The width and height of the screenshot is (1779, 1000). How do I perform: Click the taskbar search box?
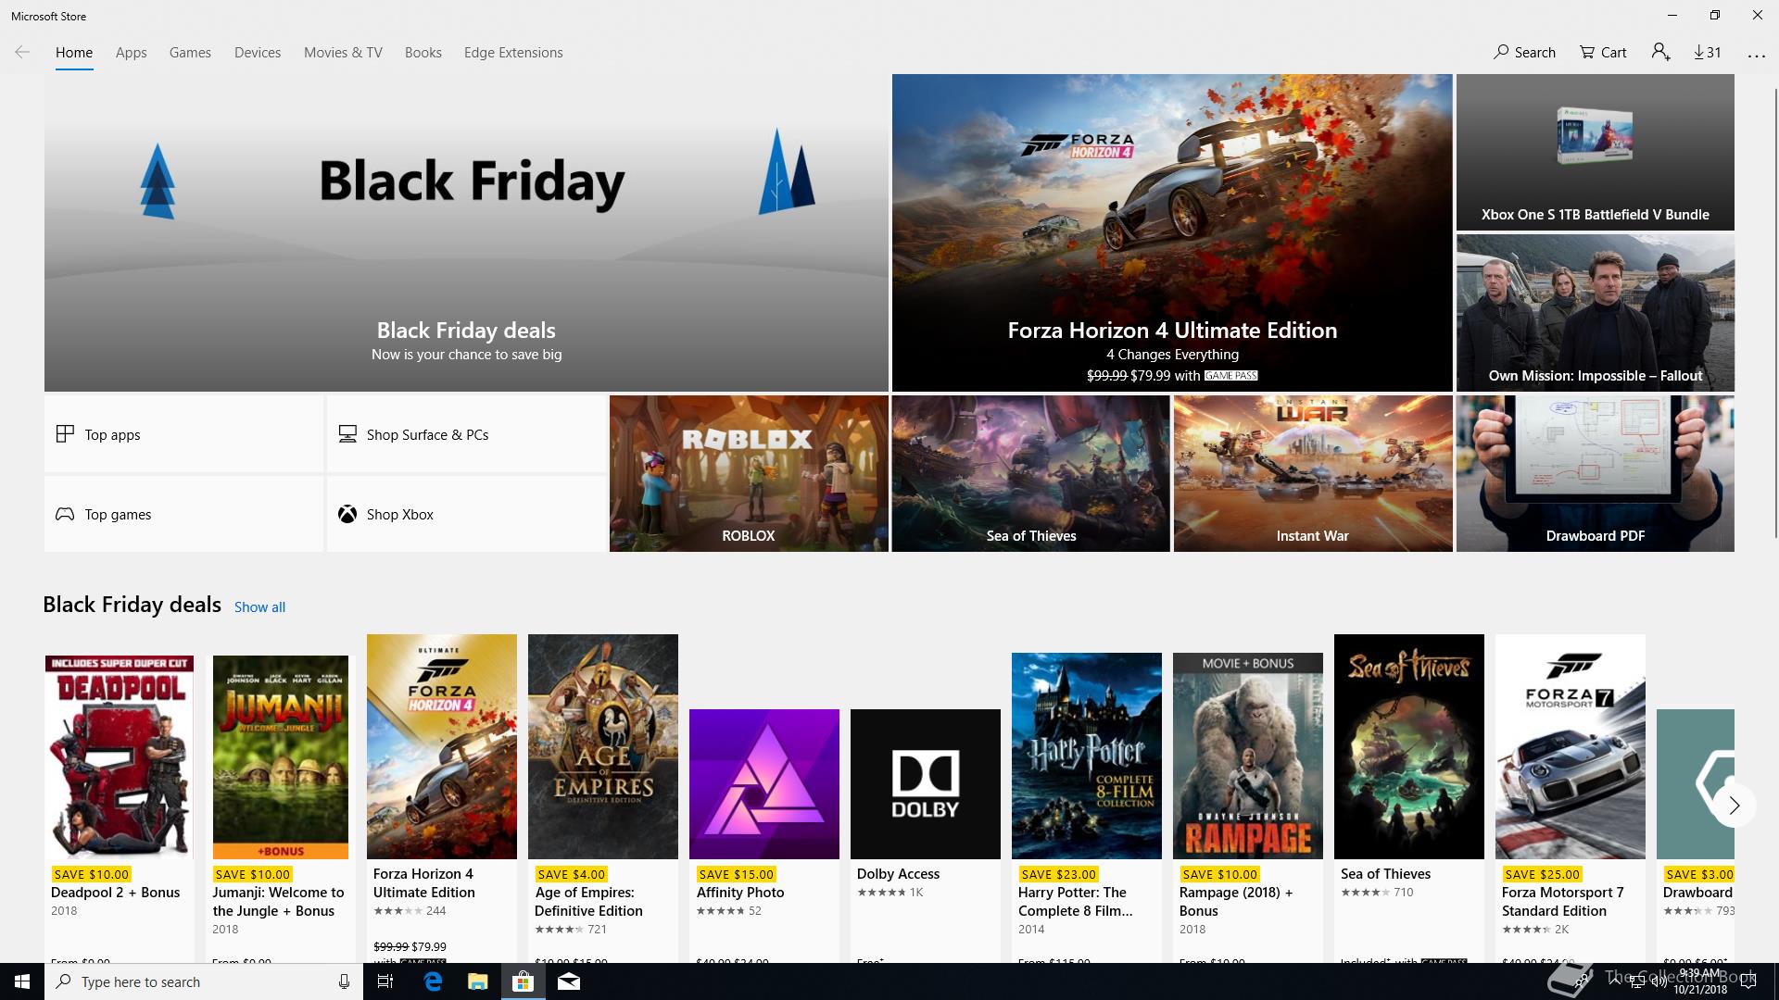(x=204, y=981)
